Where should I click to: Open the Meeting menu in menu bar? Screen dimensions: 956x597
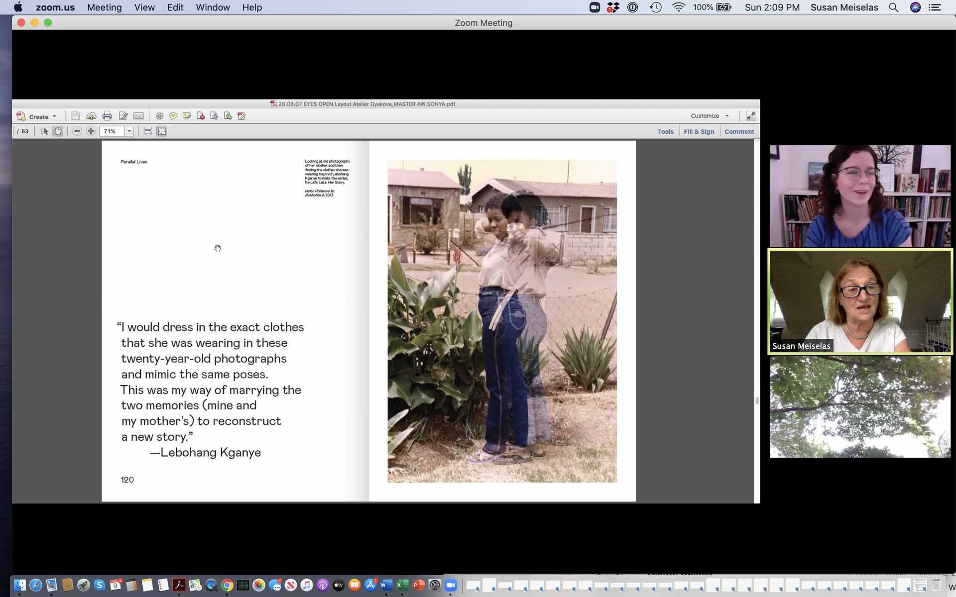click(104, 7)
